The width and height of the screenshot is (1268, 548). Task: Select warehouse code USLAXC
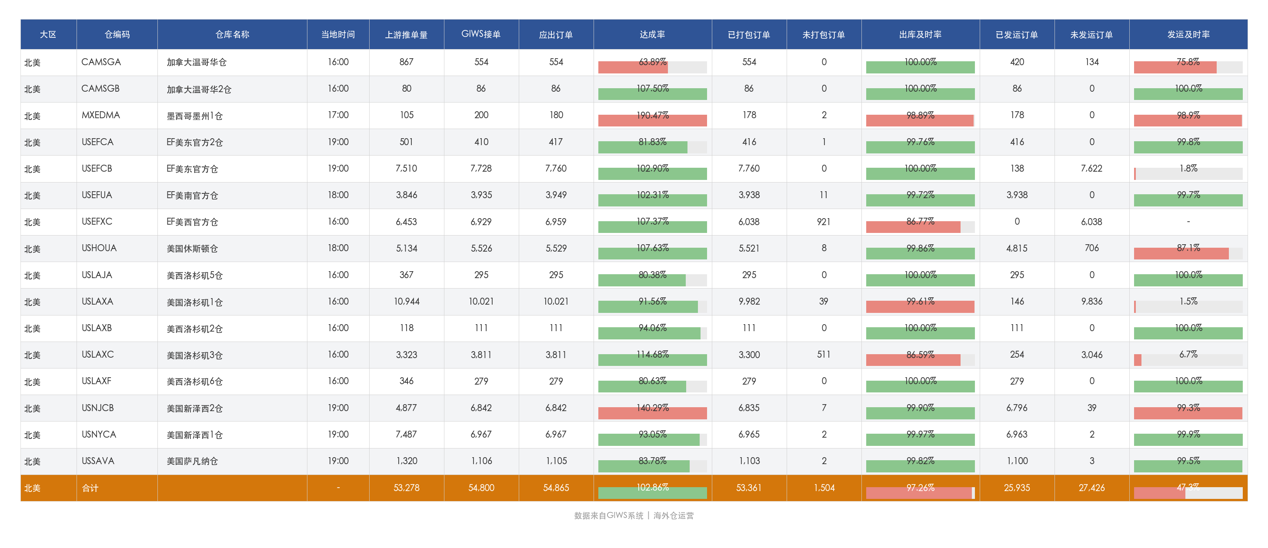point(97,354)
